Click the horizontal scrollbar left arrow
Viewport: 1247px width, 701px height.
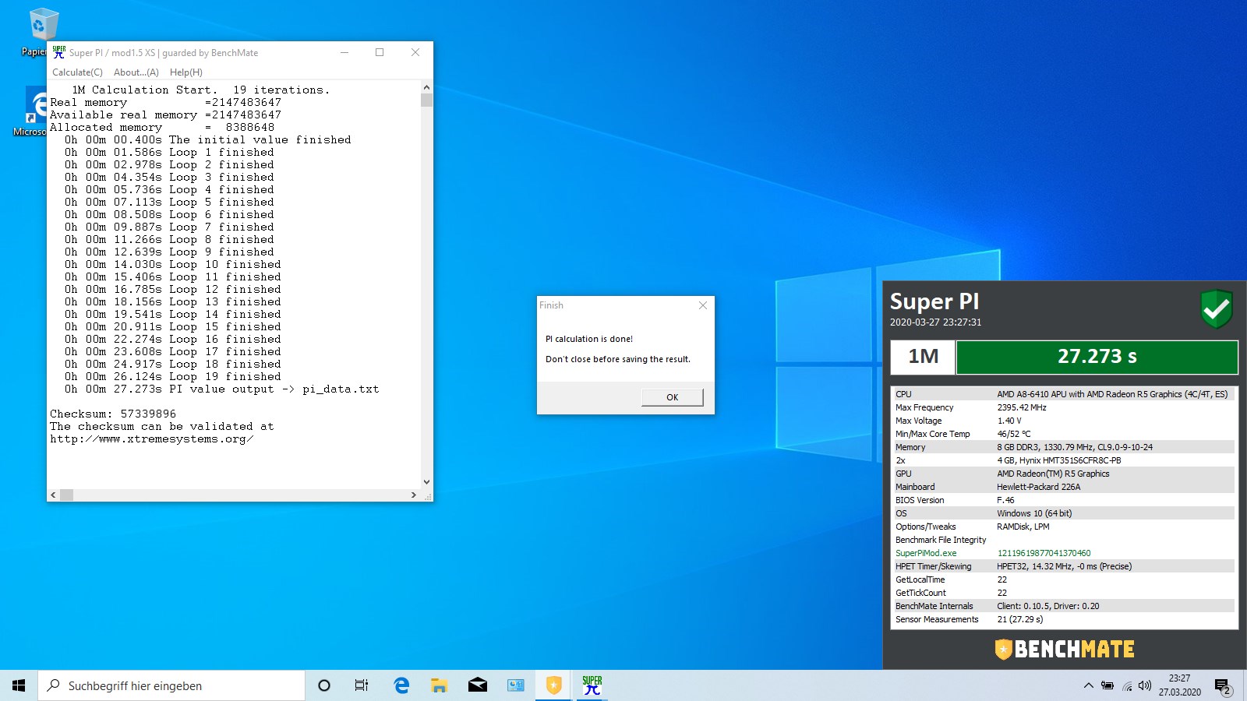53,495
